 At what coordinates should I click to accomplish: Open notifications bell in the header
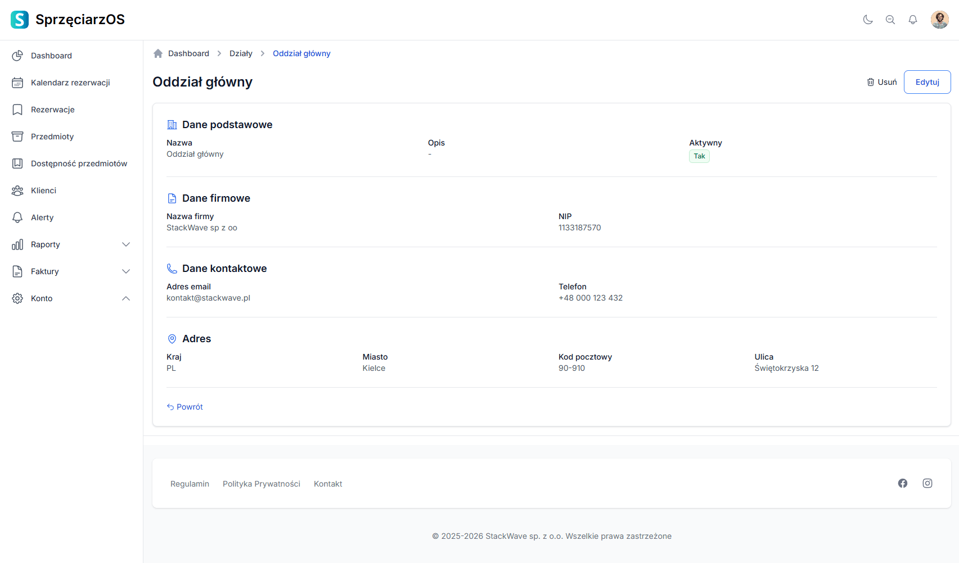click(913, 20)
